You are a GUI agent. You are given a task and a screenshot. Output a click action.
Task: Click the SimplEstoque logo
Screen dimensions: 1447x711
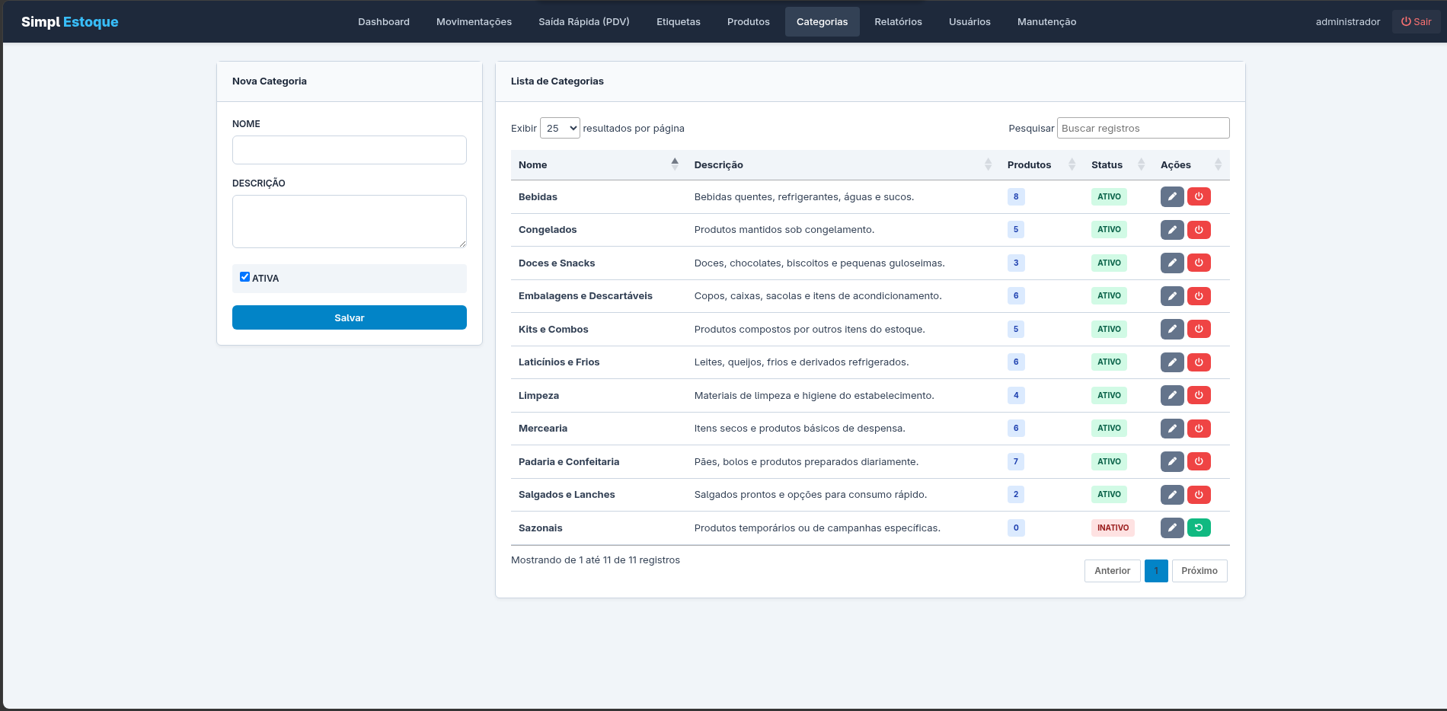point(70,21)
